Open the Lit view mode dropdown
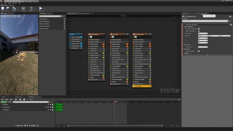The height and width of the screenshot is (131, 233). tap(14, 16)
